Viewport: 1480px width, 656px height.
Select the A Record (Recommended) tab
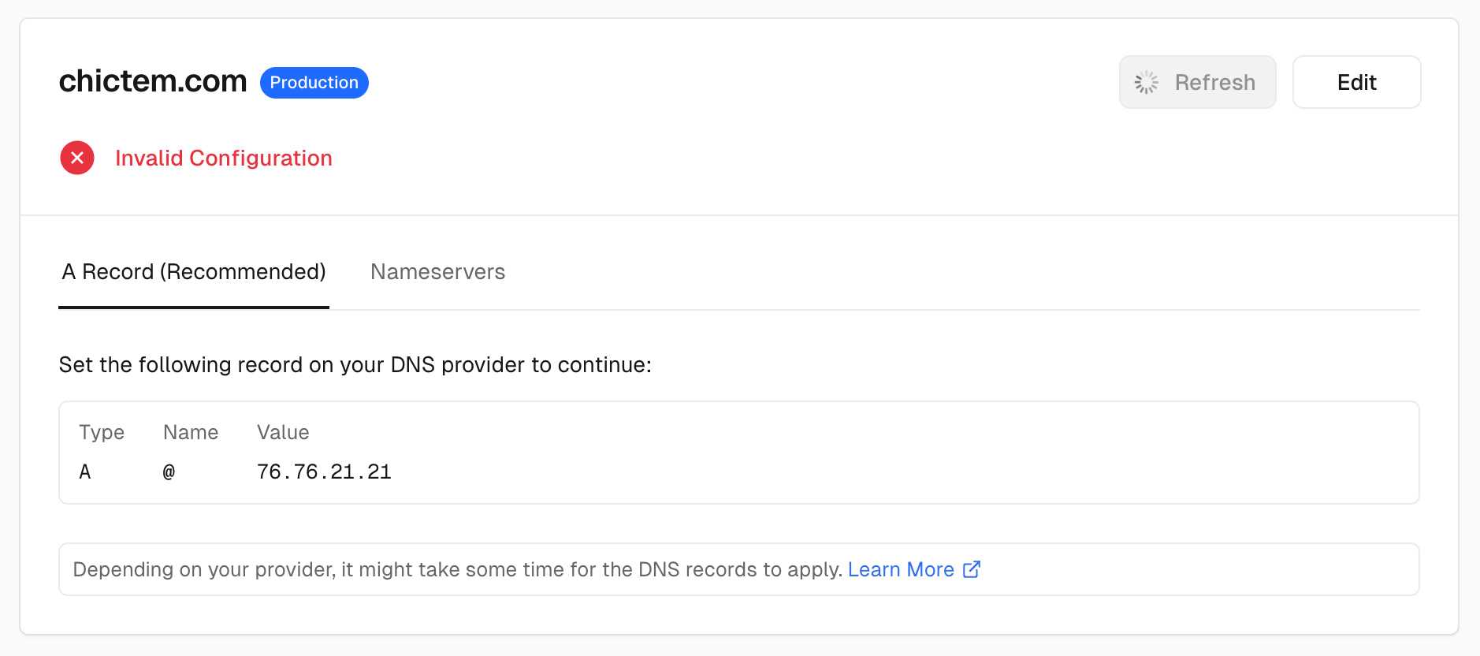pos(194,272)
